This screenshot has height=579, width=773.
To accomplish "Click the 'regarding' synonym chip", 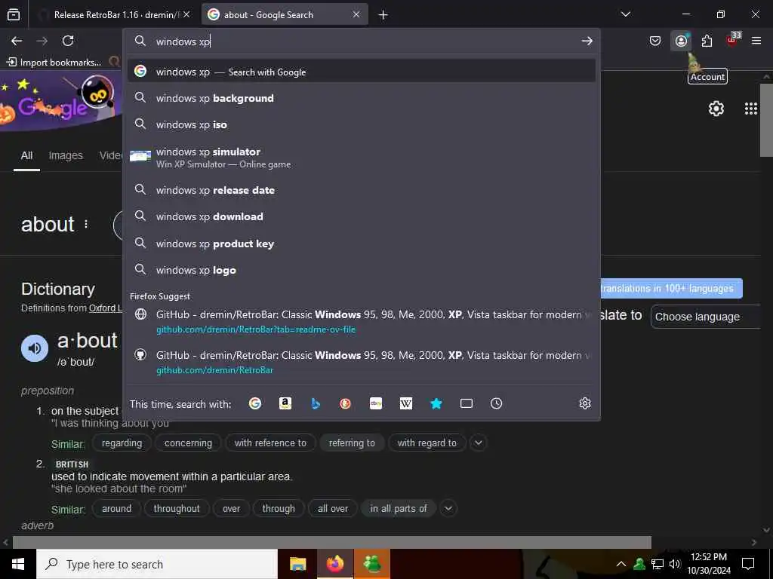I will point(122,443).
